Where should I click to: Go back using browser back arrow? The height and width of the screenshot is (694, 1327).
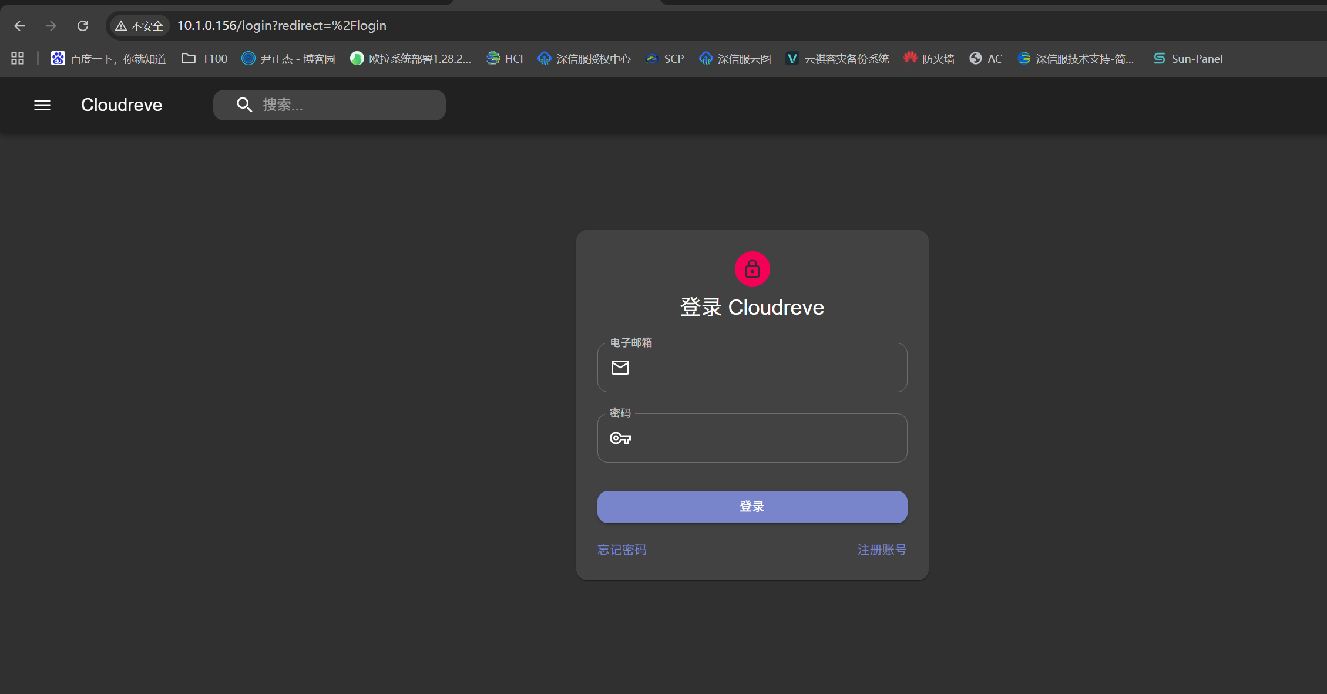point(19,26)
